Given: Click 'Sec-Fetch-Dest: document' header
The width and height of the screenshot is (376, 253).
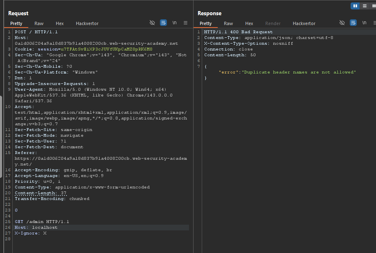Looking at the screenshot, I should (49, 147).
